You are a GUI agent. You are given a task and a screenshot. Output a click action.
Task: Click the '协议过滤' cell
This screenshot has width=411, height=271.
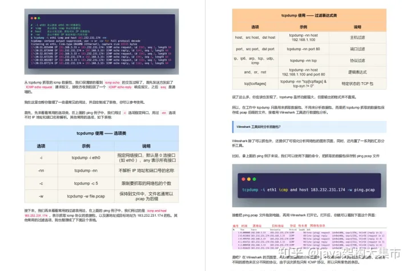click(357, 60)
